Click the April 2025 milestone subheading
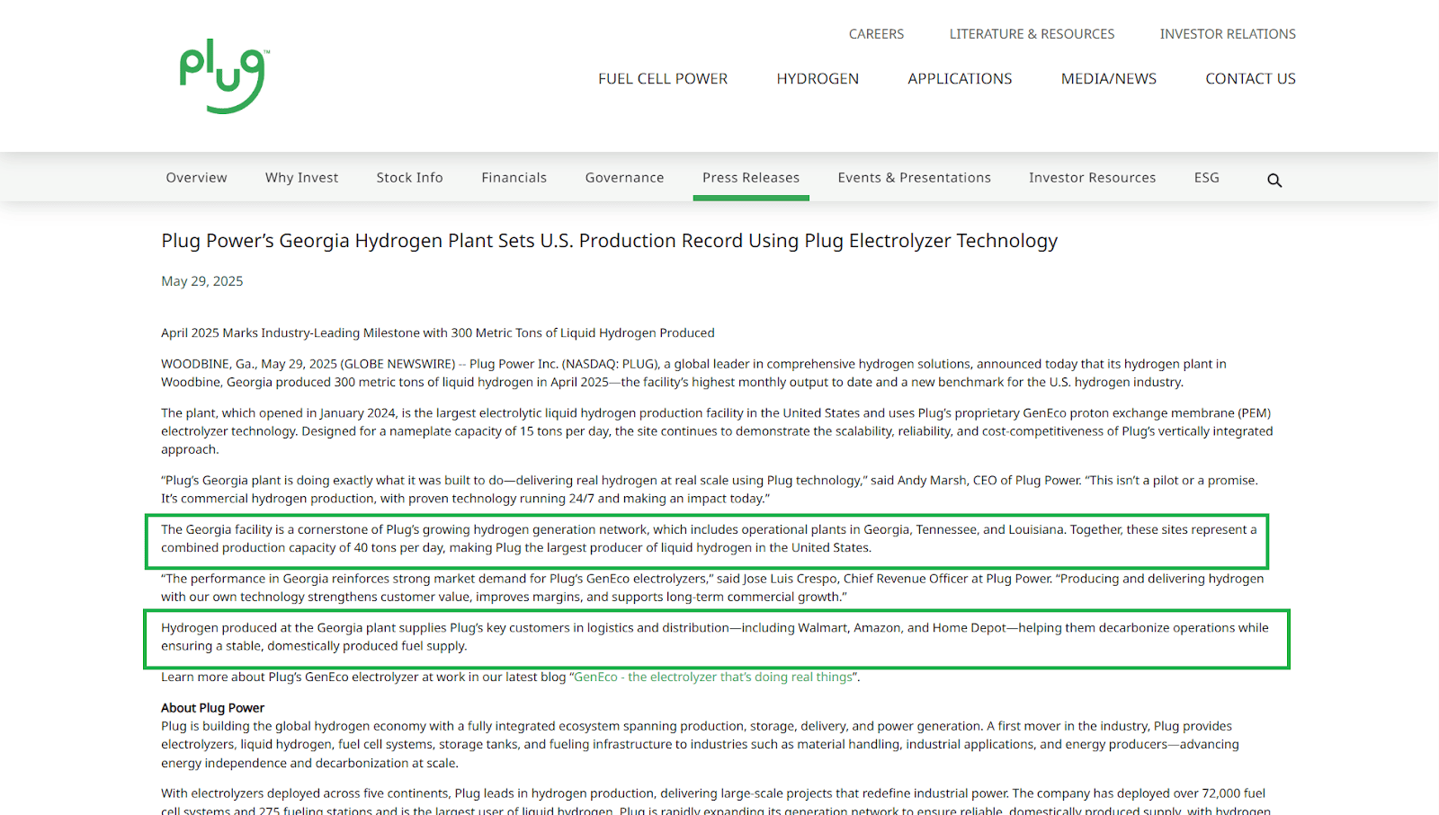 pyautogui.click(x=437, y=333)
